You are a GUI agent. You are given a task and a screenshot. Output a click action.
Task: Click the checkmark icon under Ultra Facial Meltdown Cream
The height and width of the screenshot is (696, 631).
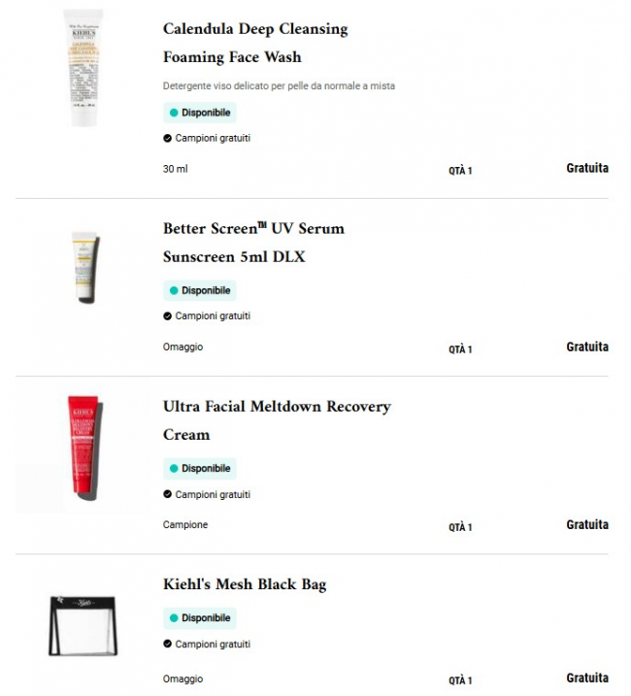point(168,495)
